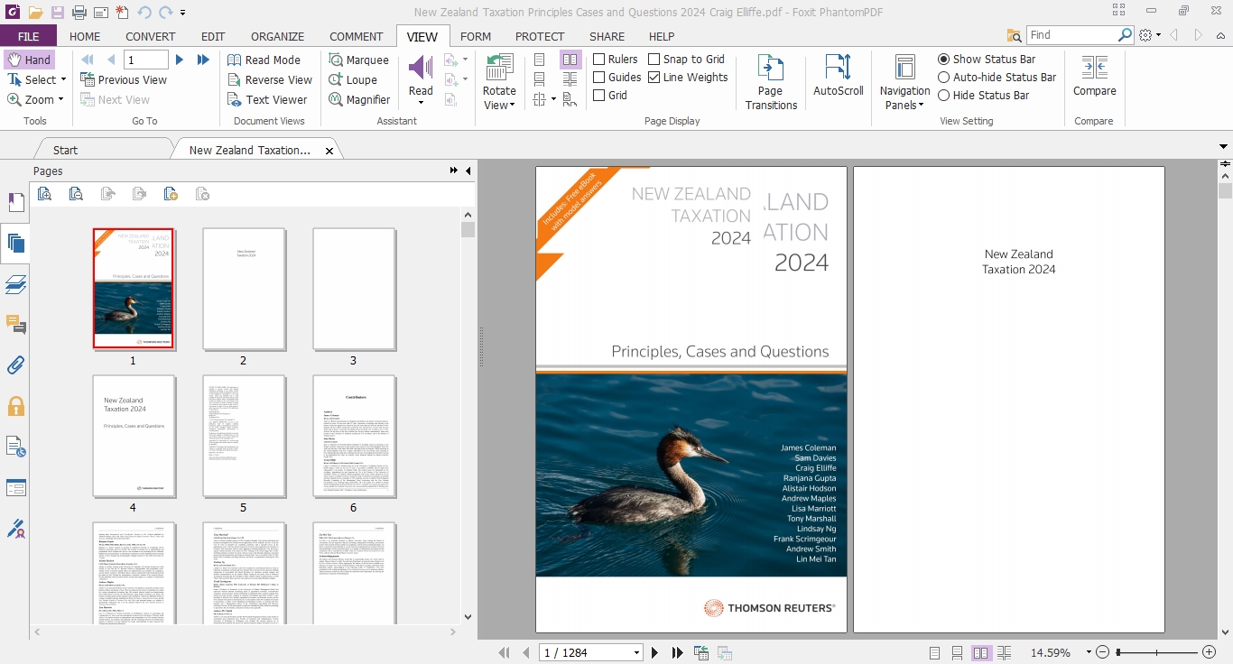Switch to Reverse View

(x=269, y=79)
